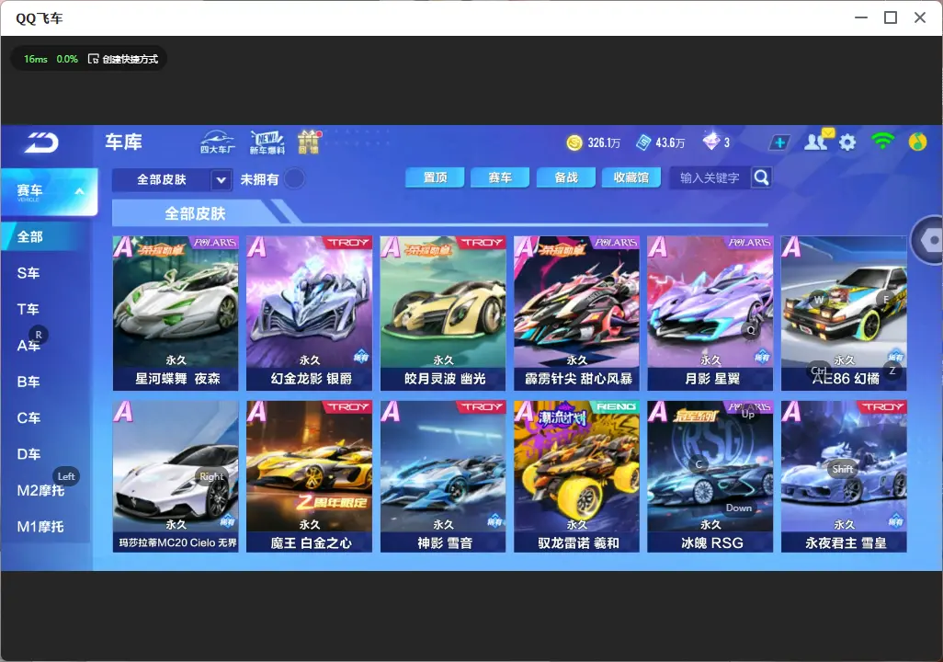The width and height of the screenshot is (943, 662).
Task: Minimize the QQ飞车 window
Action: tap(861, 17)
